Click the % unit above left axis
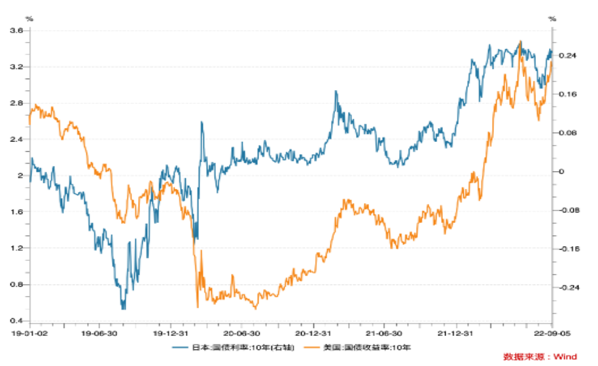 [x=29, y=19]
